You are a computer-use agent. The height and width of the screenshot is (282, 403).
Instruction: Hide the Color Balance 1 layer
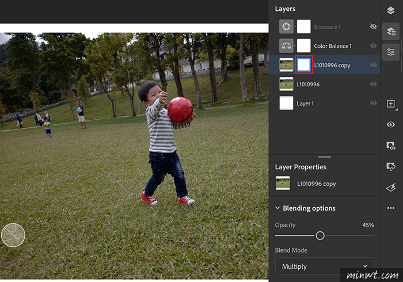(373, 45)
